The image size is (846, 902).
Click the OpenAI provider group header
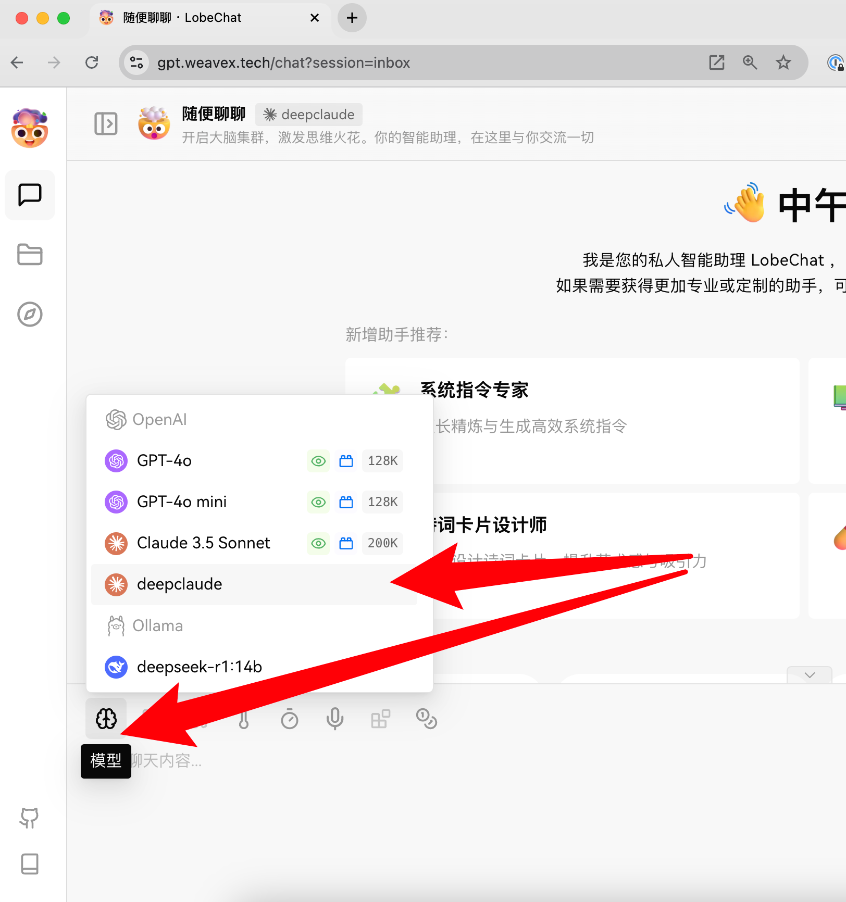pyautogui.click(x=146, y=419)
